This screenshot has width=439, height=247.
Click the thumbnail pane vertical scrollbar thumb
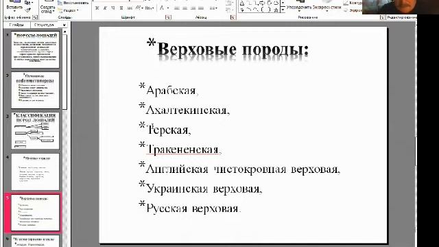coord(64,71)
